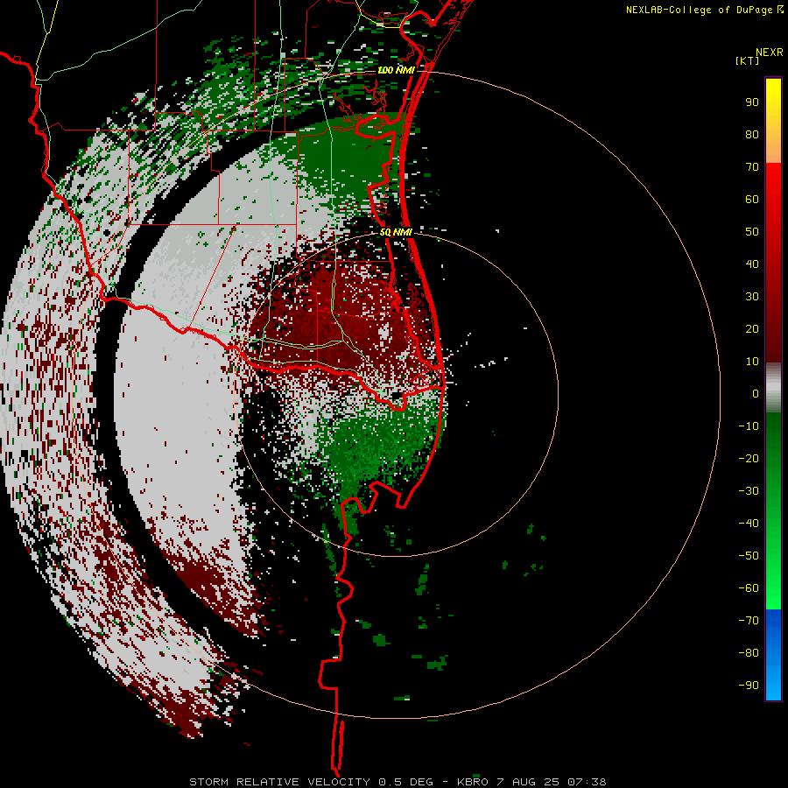Click the -60 value on the velocity scale

coord(749,588)
